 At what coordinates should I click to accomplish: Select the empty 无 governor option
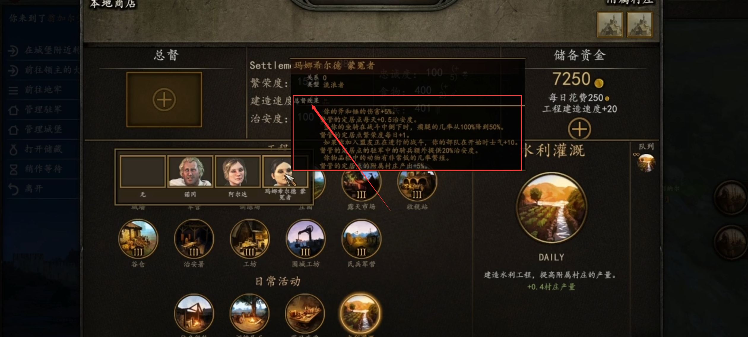143,172
